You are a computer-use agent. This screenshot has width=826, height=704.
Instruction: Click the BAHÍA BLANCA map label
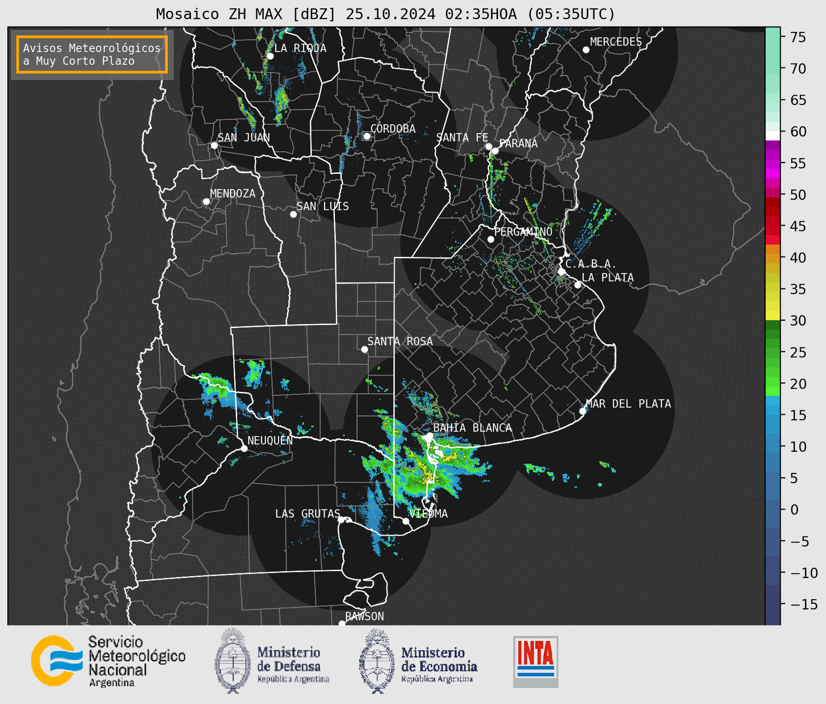tap(472, 428)
